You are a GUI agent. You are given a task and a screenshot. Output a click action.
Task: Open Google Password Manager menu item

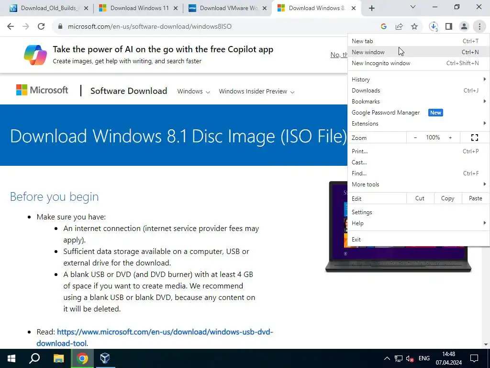[418, 112]
